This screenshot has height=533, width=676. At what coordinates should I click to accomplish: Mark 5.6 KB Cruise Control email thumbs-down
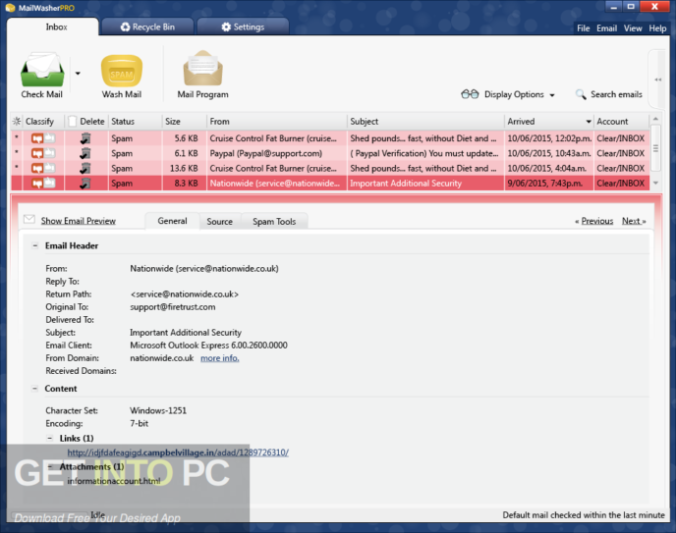pyautogui.click(x=37, y=138)
